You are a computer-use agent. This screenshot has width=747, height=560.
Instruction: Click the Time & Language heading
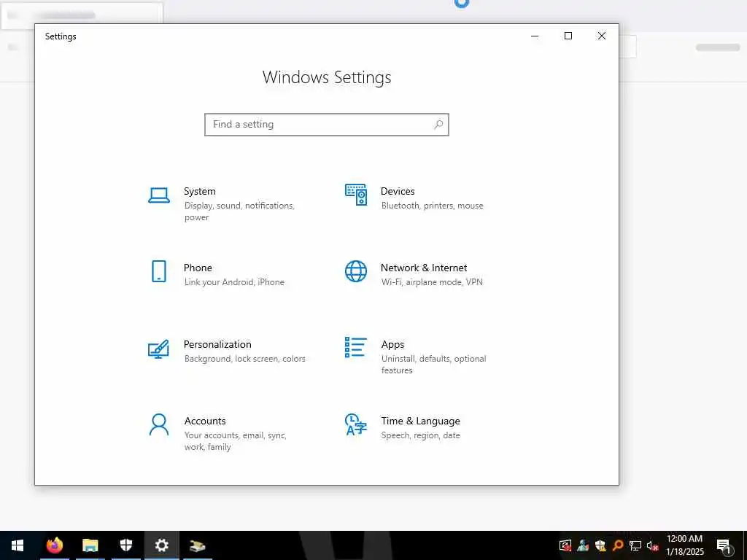pyautogui.click(x=421, y=421)
